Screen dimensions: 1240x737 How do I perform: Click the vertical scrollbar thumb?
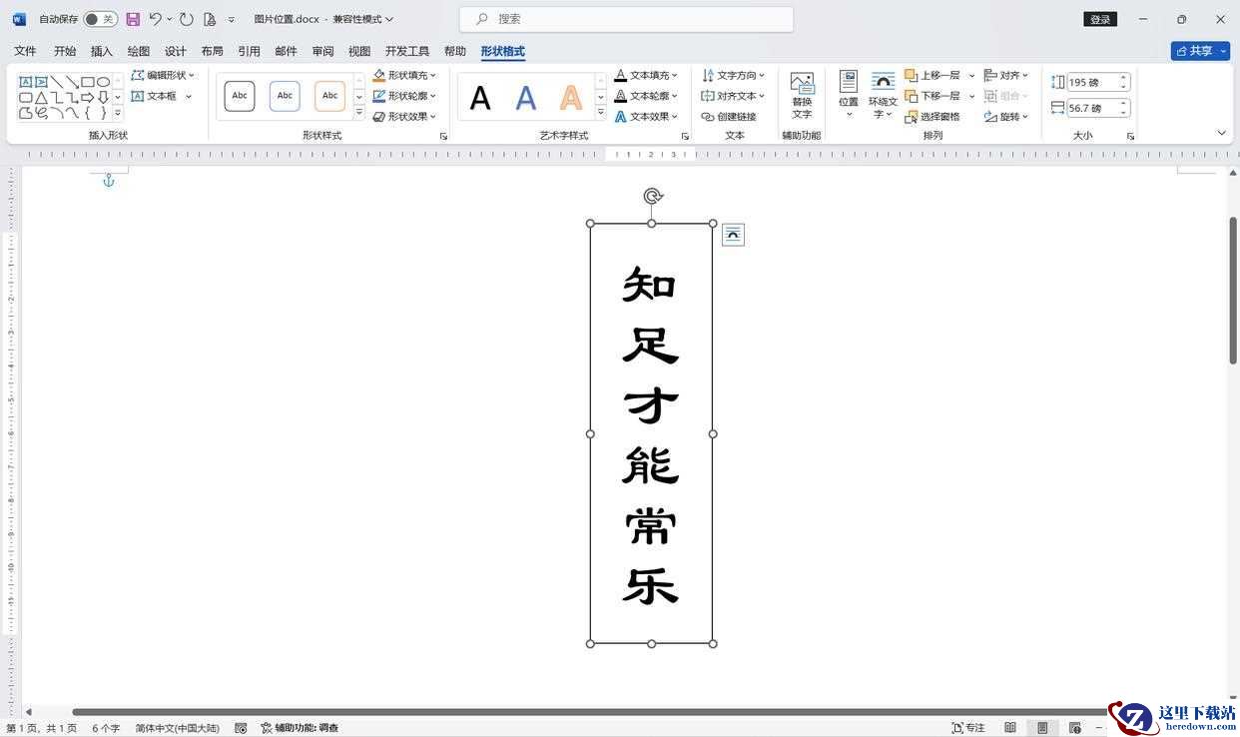pyautogui.click(x=1233, y=290)
